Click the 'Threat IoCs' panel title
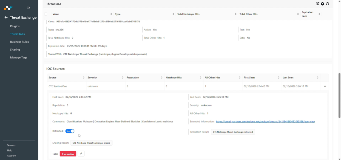 (x=54, y=4)
